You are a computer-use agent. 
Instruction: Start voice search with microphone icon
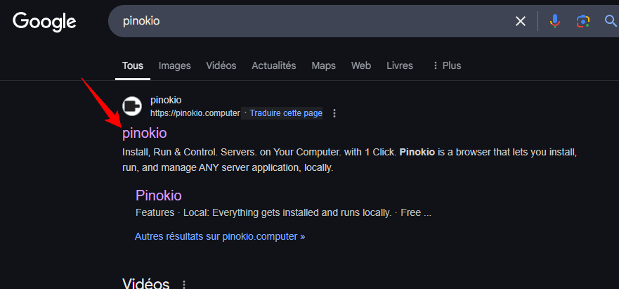[555, 21]
